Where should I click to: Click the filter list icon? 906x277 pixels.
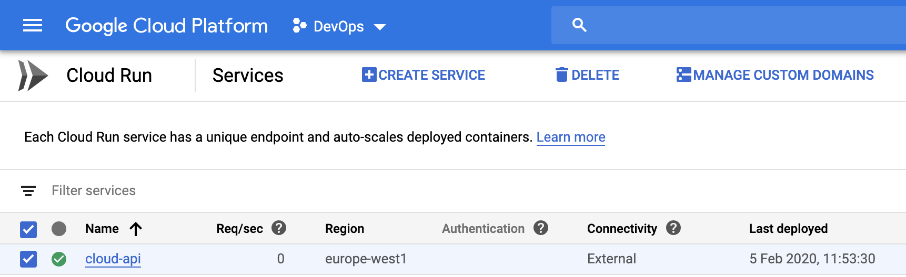[28, 191]
